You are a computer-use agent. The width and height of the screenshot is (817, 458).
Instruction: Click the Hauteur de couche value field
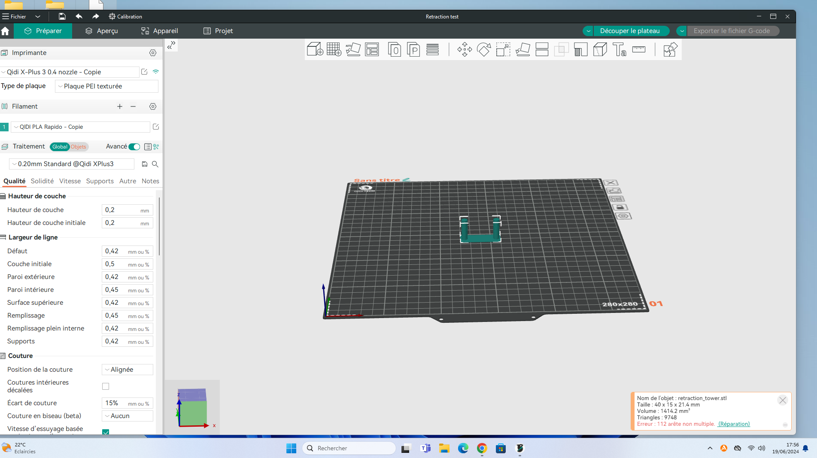click(122, 210)
